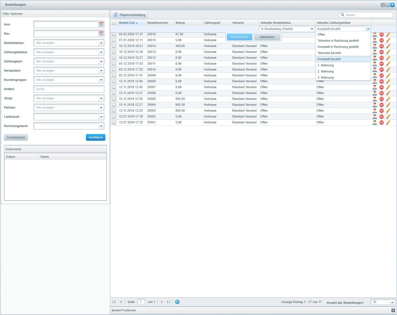
Task: Open the Kundengruppe filter dropdown
Action: (101, 80)
